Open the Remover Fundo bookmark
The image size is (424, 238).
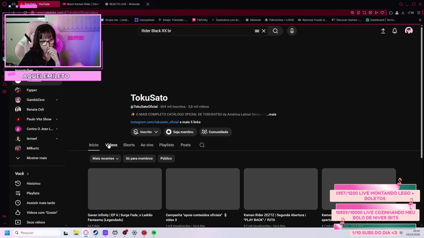pyautogui.click(x=312, y=20)
